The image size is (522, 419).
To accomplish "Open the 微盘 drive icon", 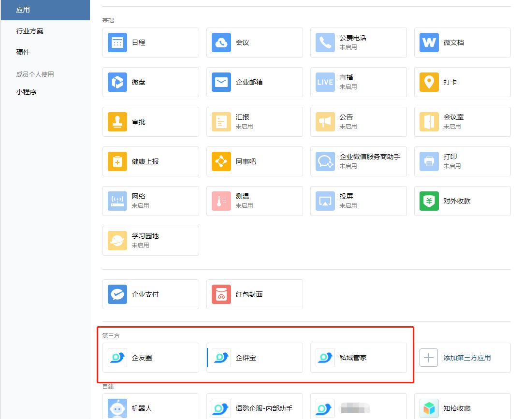I will [x=117, y=82].
